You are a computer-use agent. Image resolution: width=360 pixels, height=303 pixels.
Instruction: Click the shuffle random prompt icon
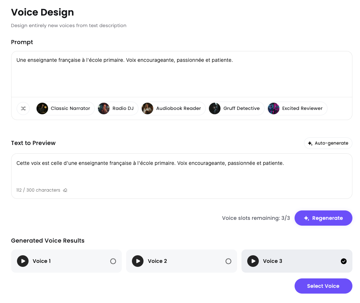point(23,108)
